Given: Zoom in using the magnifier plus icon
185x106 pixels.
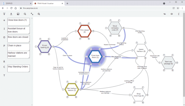Looking at the screenshot, I should tap(39, 14).
